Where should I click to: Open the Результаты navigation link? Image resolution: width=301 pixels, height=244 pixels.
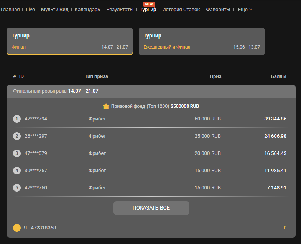pos(120,9)
